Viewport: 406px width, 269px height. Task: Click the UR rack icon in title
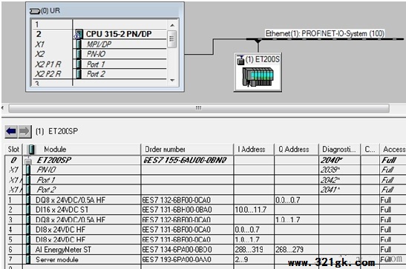click(x=35, y=11)
